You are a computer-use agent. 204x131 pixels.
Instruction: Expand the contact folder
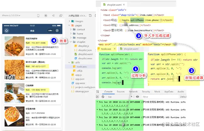pos(71,30)
